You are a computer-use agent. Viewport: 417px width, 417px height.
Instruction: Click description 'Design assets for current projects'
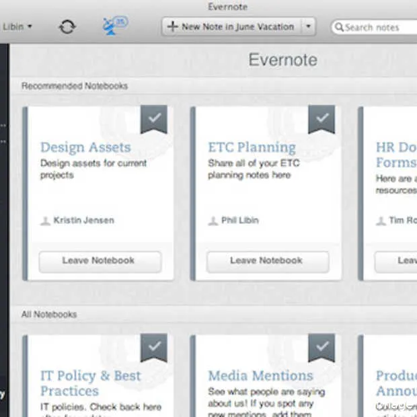point(93,169)
